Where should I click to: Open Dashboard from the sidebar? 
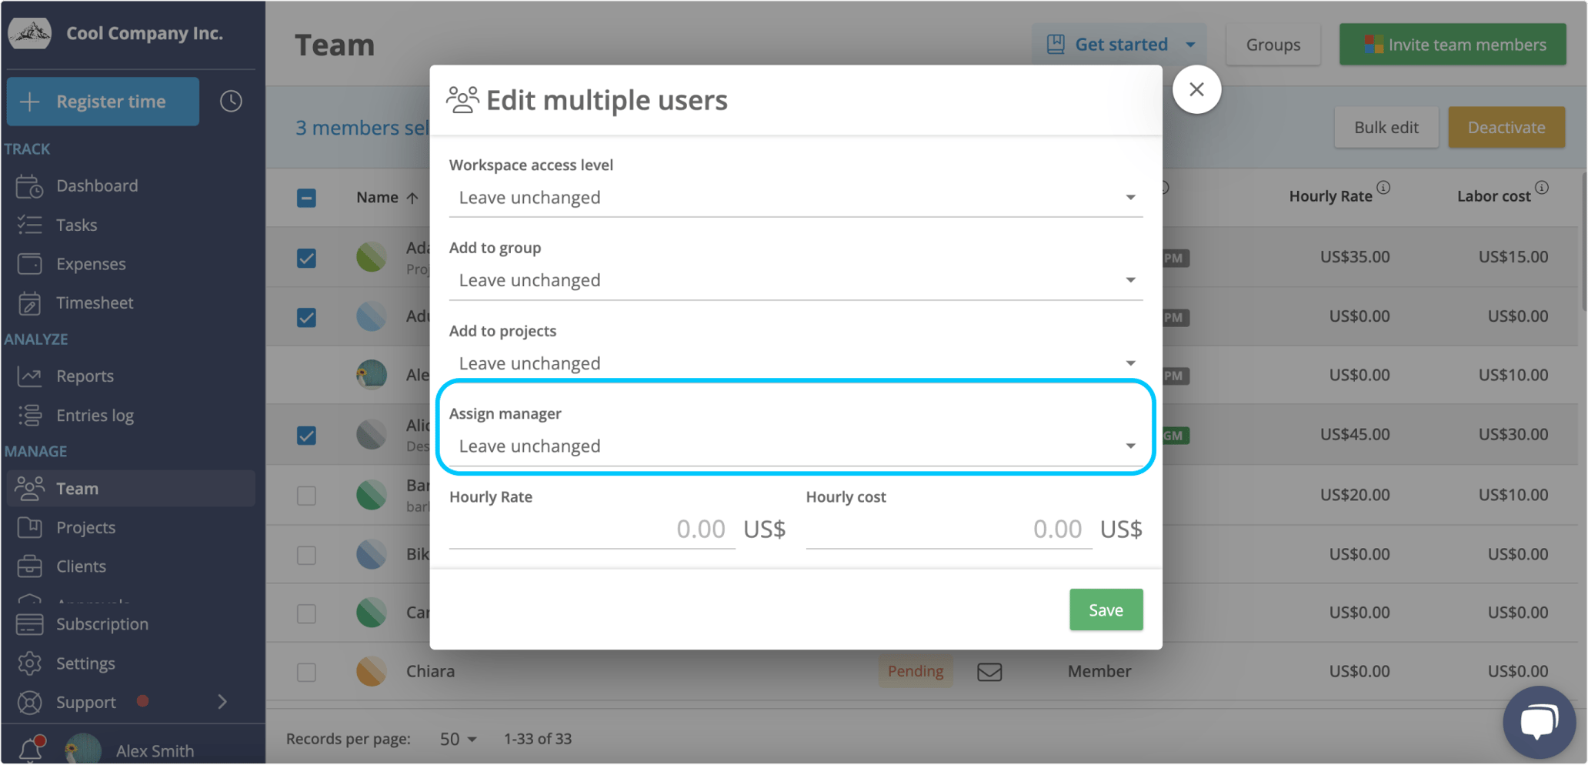pyautogui.click(x=97, y=185)
